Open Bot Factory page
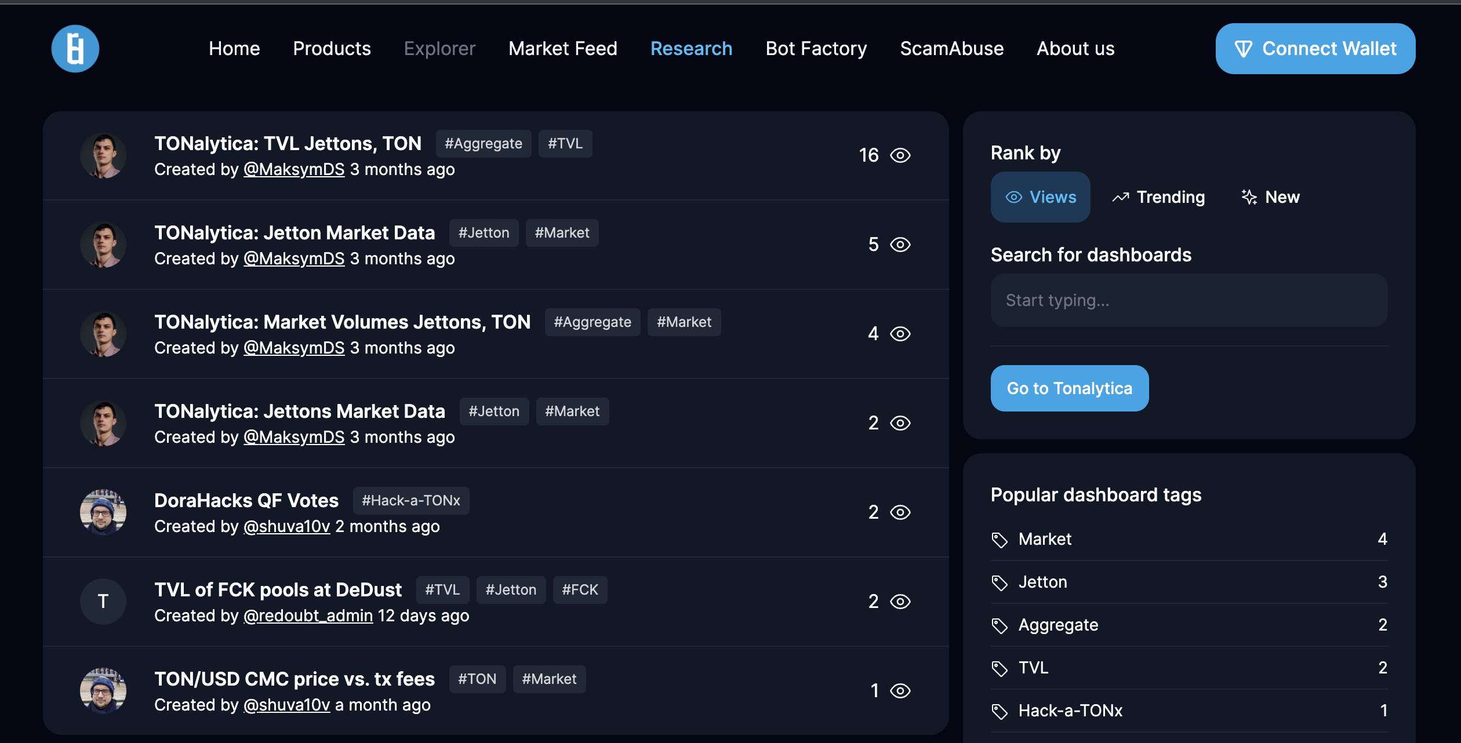1461x743 pixels. (816, 49)
